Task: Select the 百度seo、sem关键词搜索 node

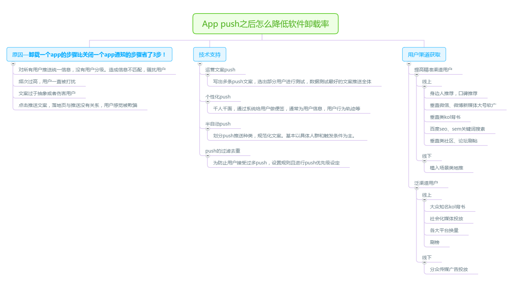Action: tap(457, 129)
